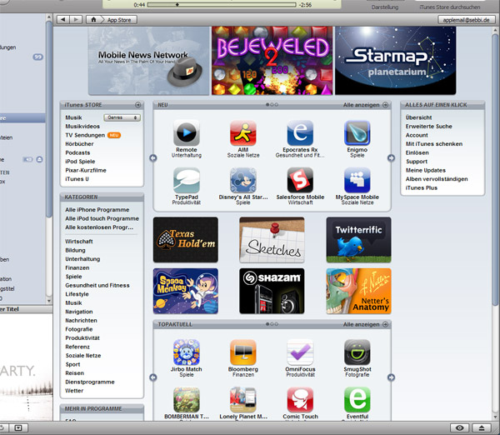Expand the iTunes Store panel arrow
The height and width of the screenshot is (435, 500).
[x=137, y=105]
